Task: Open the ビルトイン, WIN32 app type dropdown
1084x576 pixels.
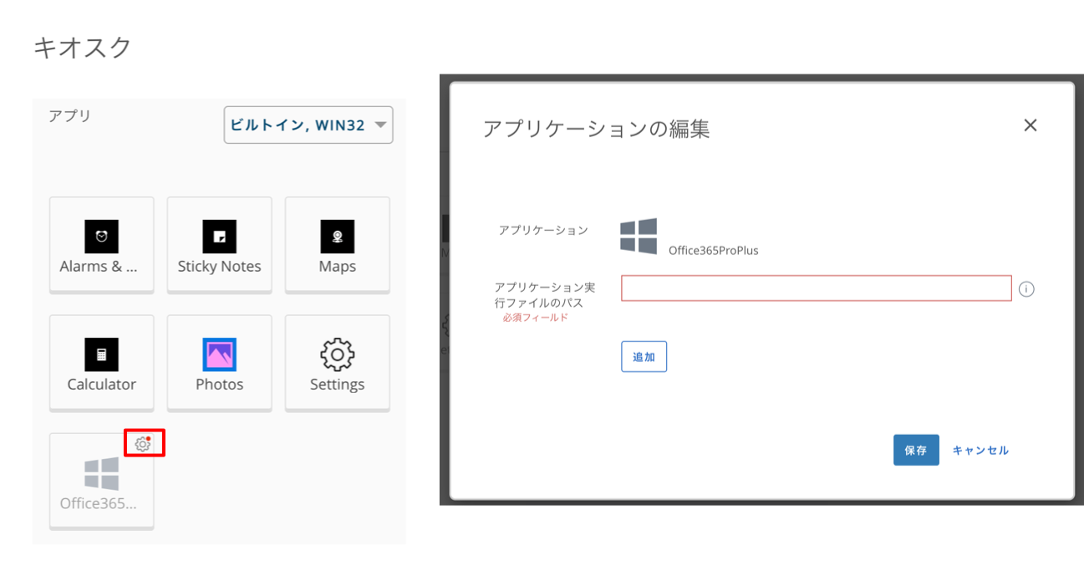Action: 298,125
